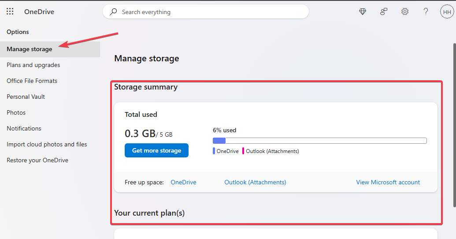Image resolution: width=456 pixels, height=239 pixels.
Task: Open the Notifications option
Action: [x=24, y=128]
